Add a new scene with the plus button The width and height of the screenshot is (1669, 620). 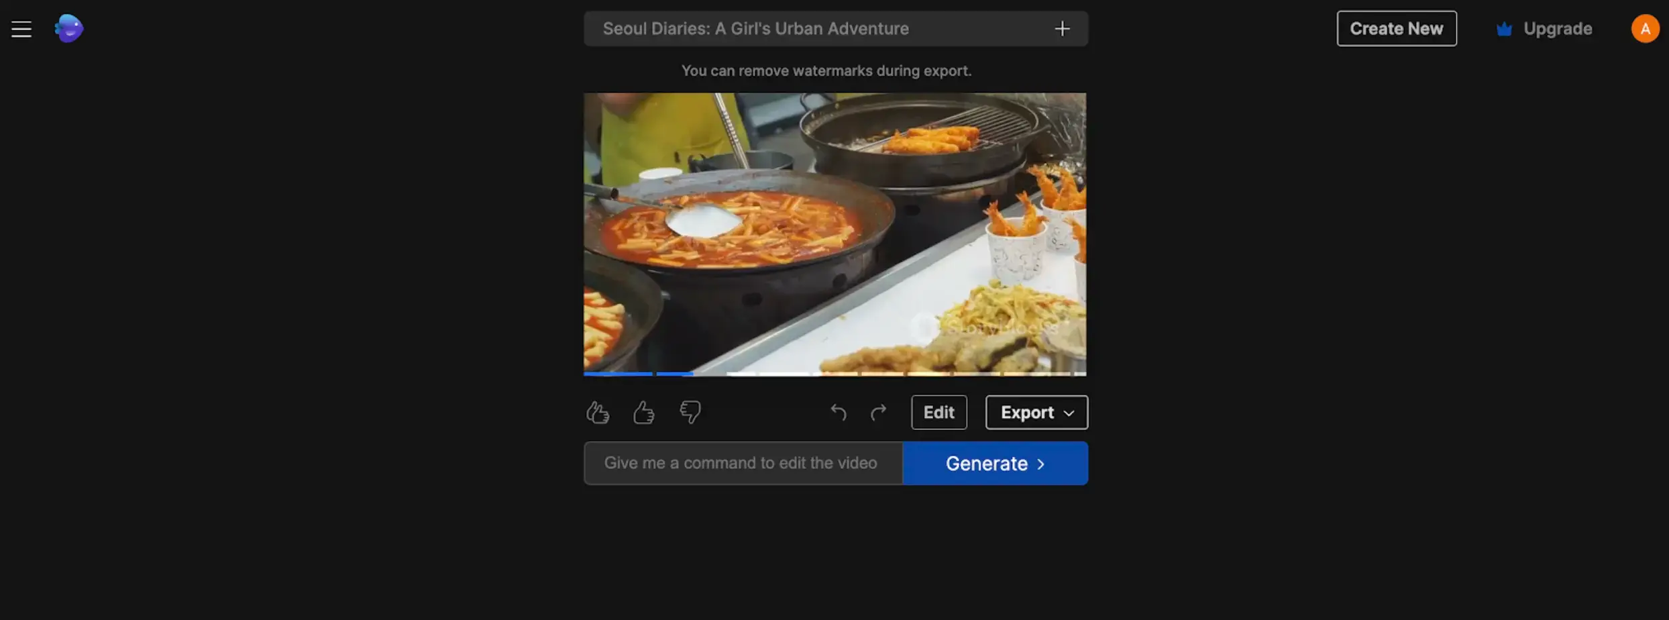tap(1062, 28)
